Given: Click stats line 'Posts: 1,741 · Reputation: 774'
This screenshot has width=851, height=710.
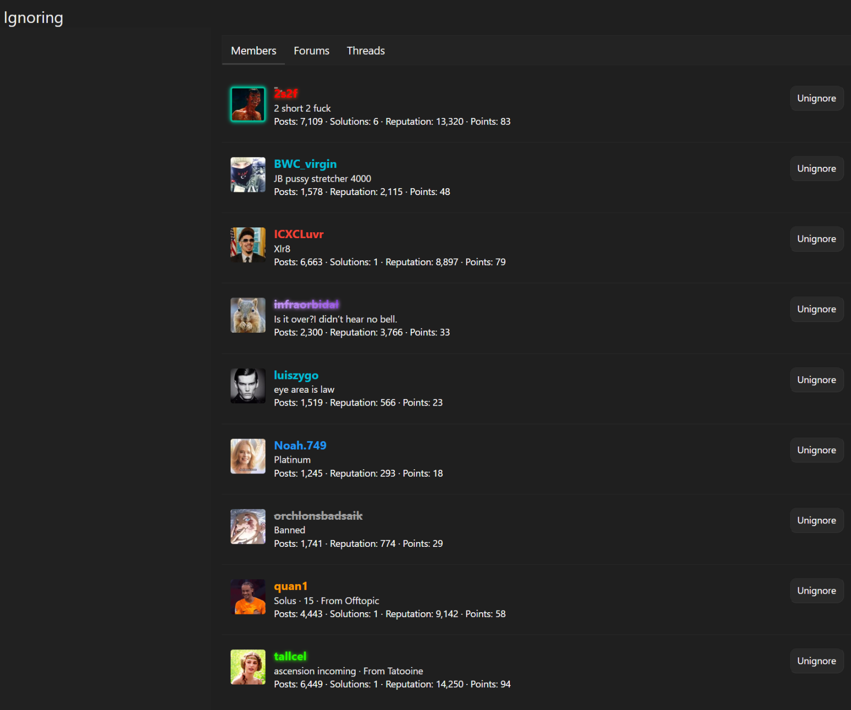Looking at the screenshot, I should pos(358,544).
